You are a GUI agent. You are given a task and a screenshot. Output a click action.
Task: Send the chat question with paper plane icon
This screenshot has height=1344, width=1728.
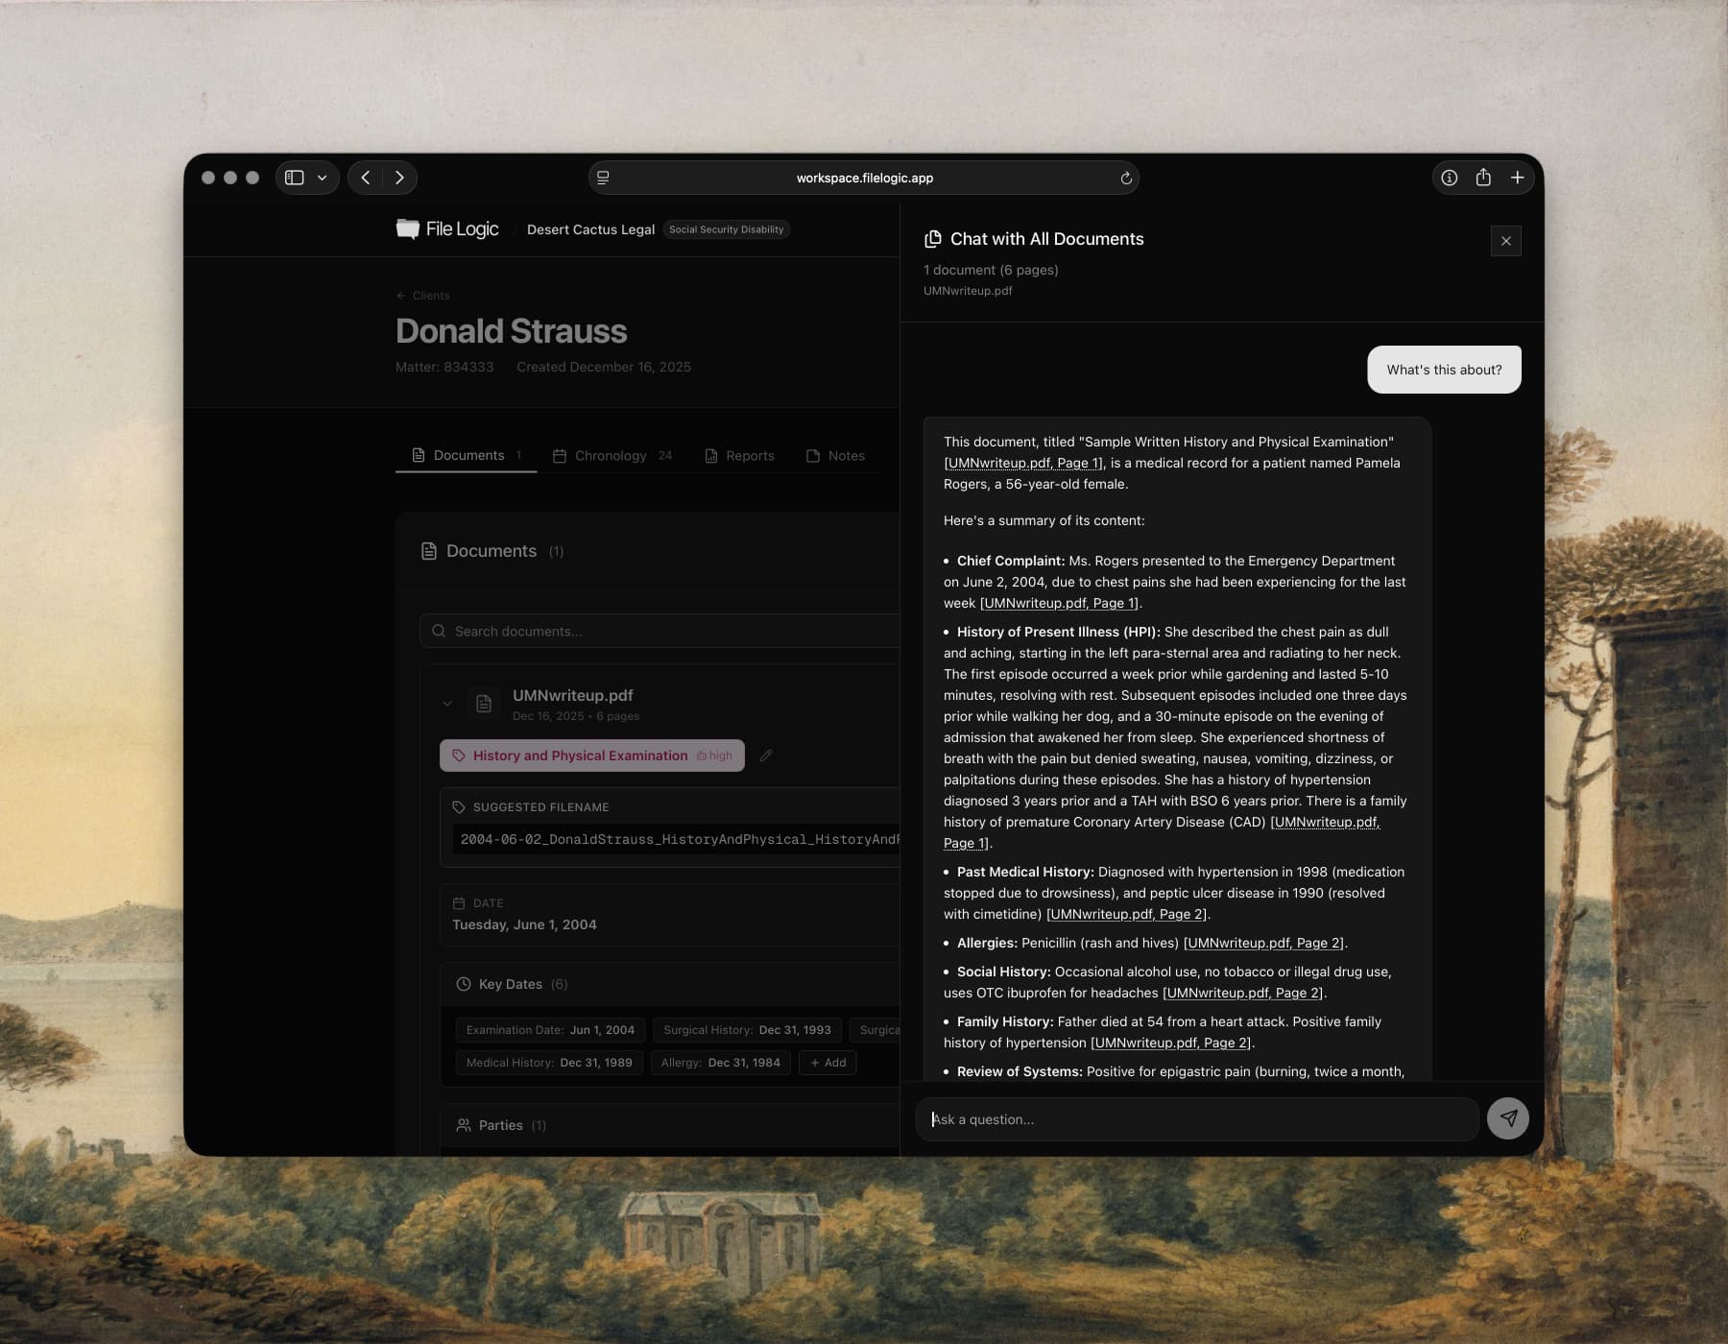(x=1507, y=1118)
